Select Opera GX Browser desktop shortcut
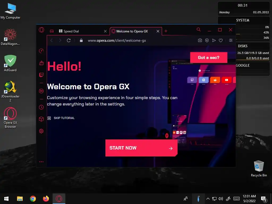Screen dimensions: 272x204 pyautogui.click(x=10, y=118)
